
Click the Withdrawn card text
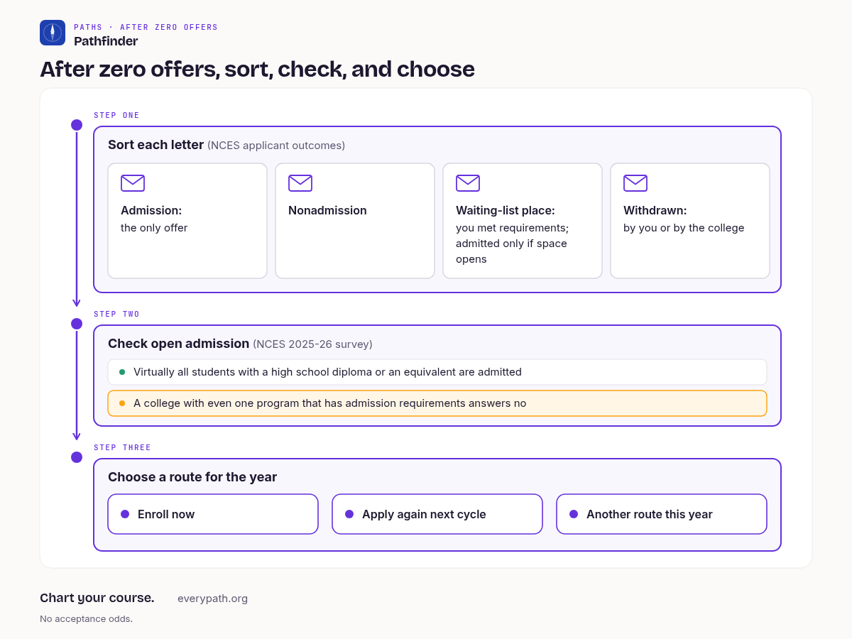[684, 219]
